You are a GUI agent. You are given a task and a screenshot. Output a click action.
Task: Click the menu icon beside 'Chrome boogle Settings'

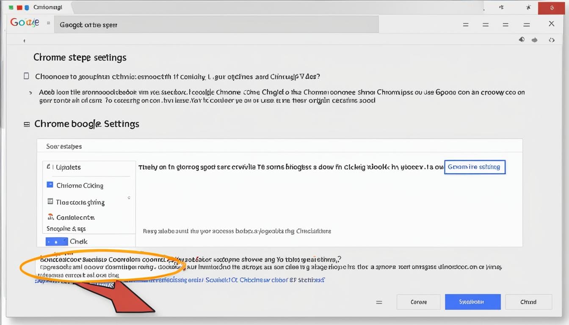click(x=27, y=124)
